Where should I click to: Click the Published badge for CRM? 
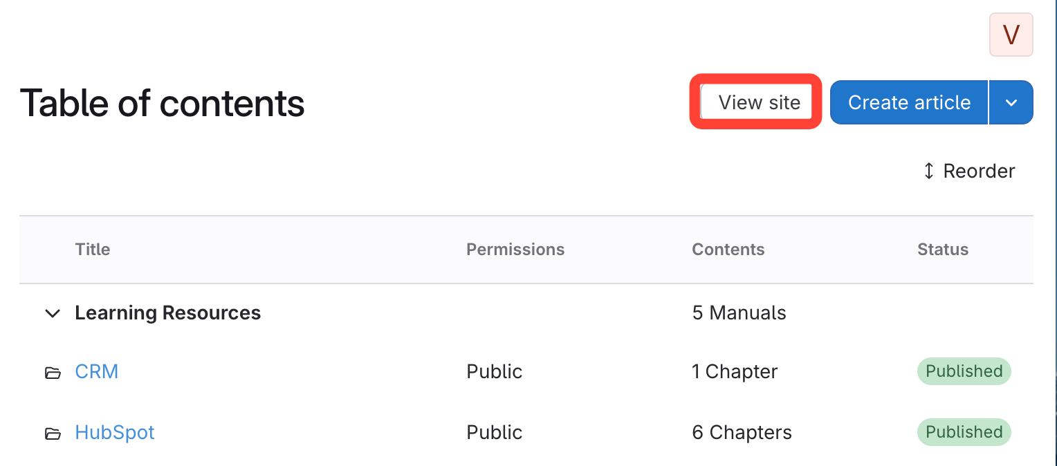(x=964, y=371)
